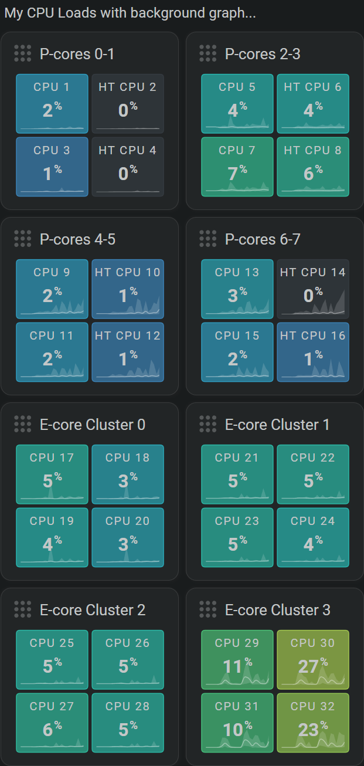The width and height of the screenshot is (364, 766).
Task: Open the CPU 32 tile showing 23%
Action: point(313,723)
